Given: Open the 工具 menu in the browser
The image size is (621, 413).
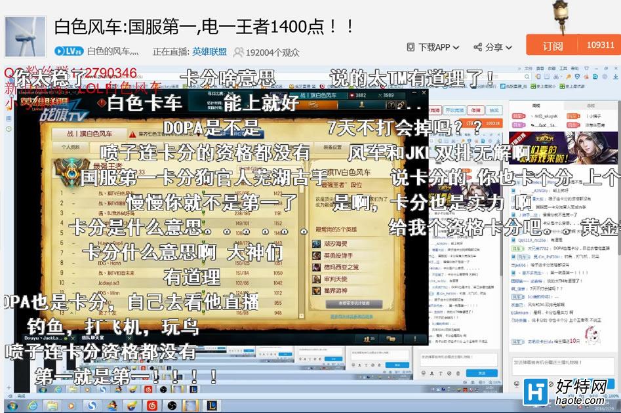Looking at the screenshot, I should coord(563,68).
